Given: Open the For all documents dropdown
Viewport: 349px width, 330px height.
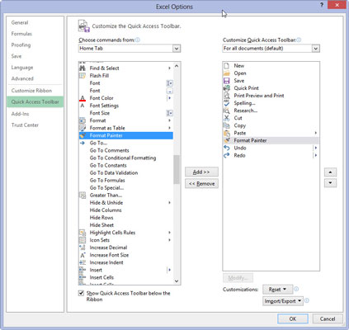Looking at the screenshot, I should [315, 49].
